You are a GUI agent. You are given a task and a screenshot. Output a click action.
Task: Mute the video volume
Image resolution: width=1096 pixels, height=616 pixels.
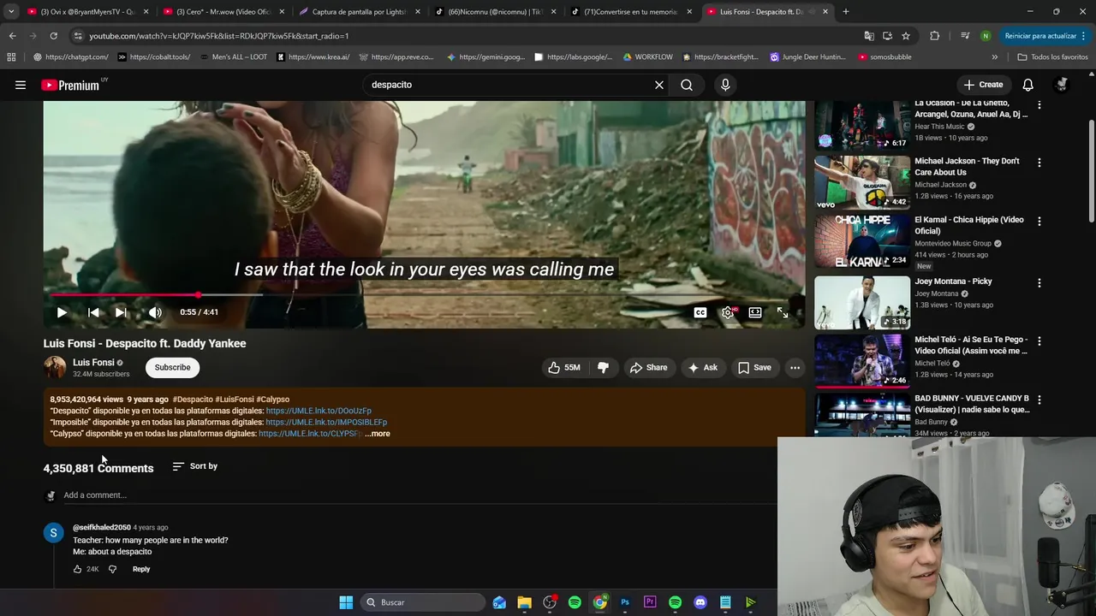(x=155, y=312)
